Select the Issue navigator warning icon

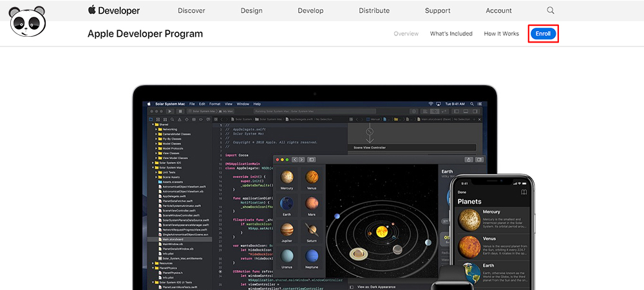click(180, 119)
